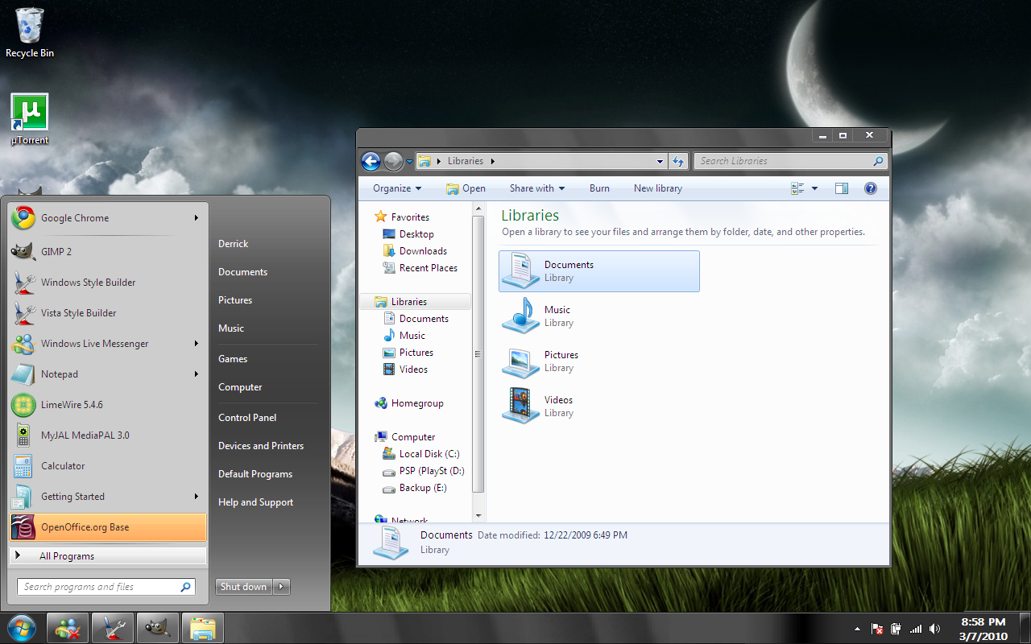Open the Share with dropdown

pyautogui.click(x=536, y=188)
